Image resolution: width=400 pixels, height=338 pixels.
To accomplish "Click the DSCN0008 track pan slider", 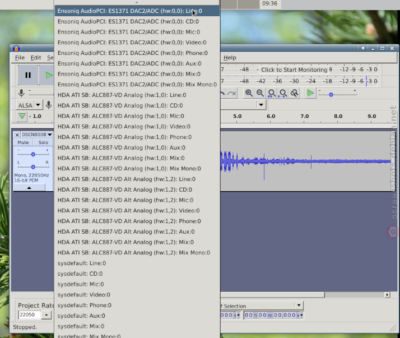I will pyautogui.click(x=33, y=166).
